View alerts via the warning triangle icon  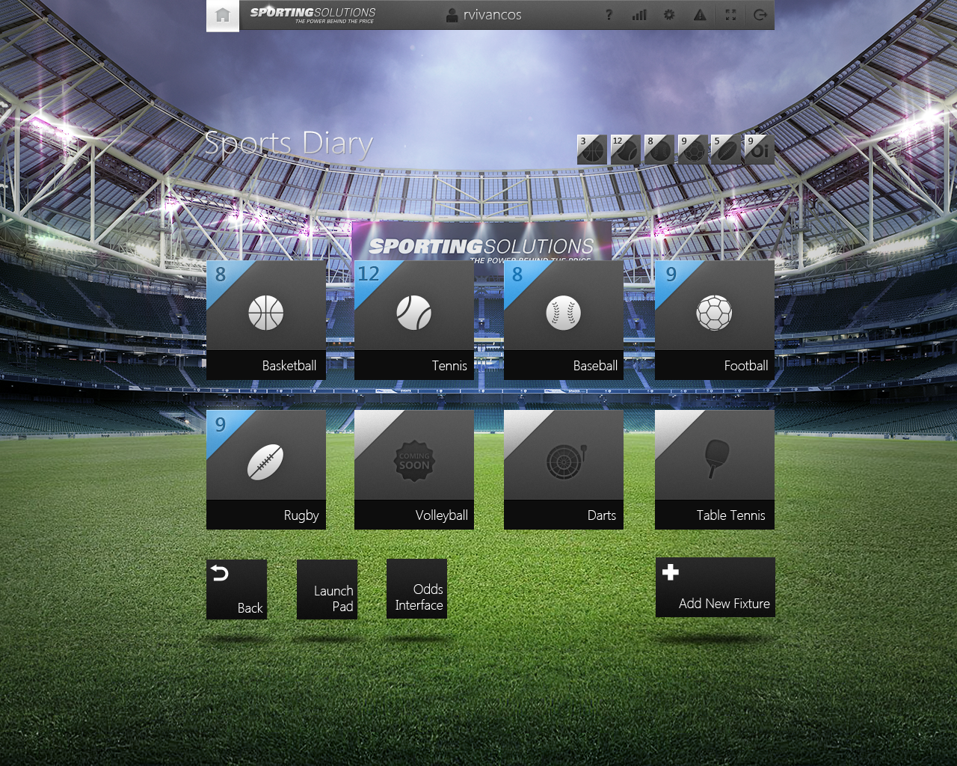point(700,15)
